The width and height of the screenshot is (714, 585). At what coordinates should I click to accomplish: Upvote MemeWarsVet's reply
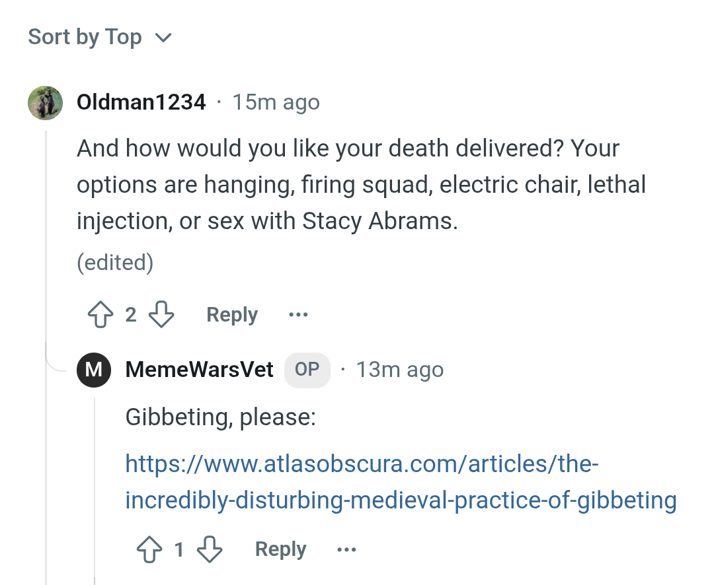[148, 549]
